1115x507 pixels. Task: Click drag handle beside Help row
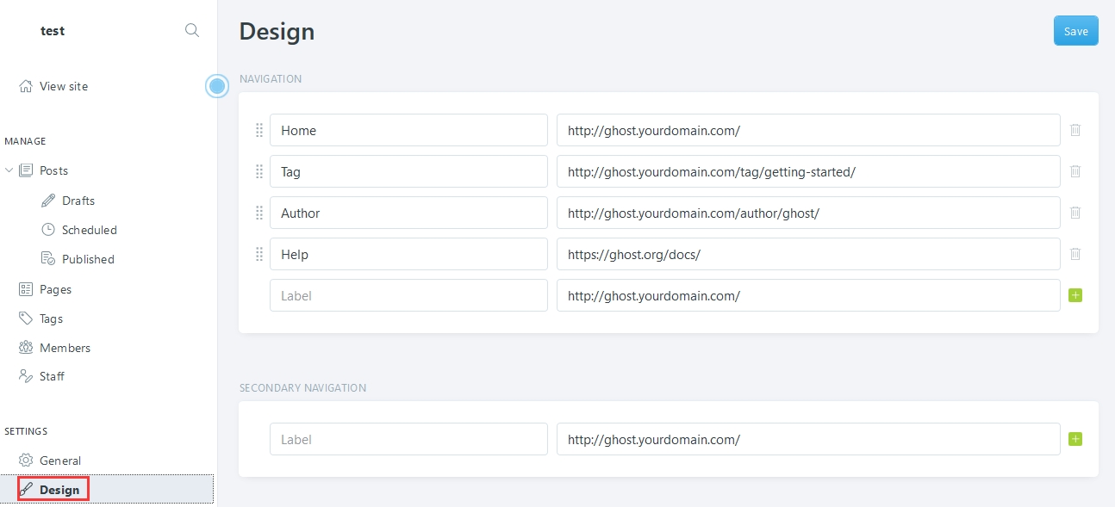[x=259, y=255]
